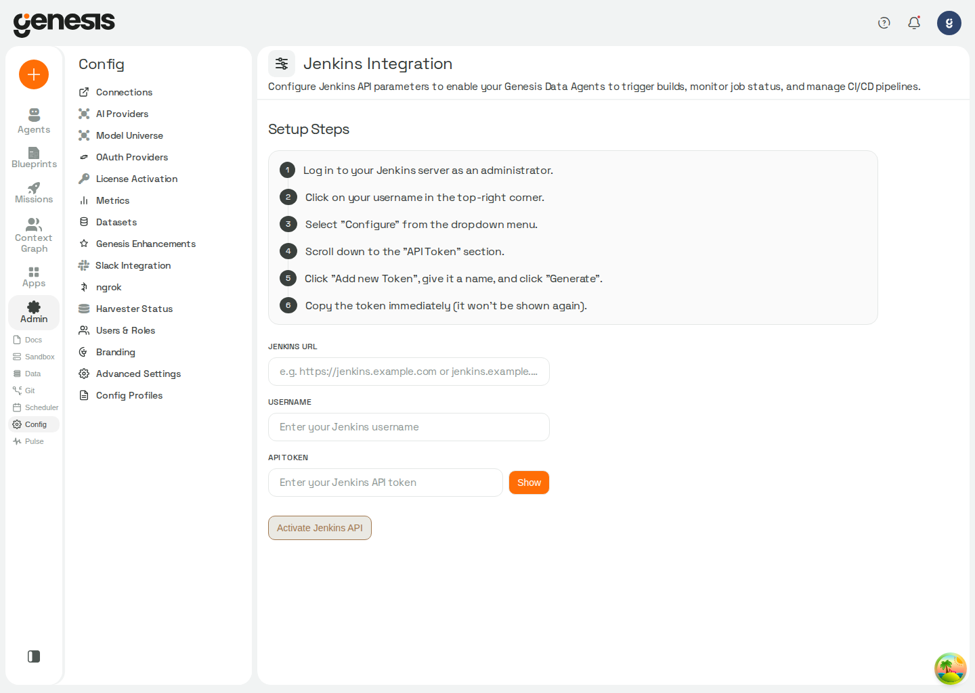Open Harvester Status page
Screen dimensions: 975x693
[126, 309]
